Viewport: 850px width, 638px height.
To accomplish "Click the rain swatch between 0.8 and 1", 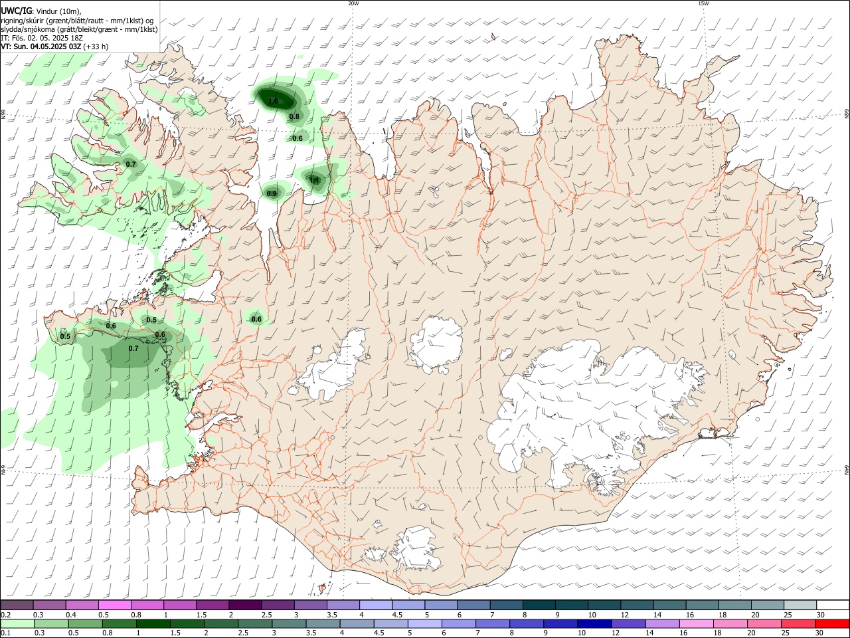I will tap(119, 623).
